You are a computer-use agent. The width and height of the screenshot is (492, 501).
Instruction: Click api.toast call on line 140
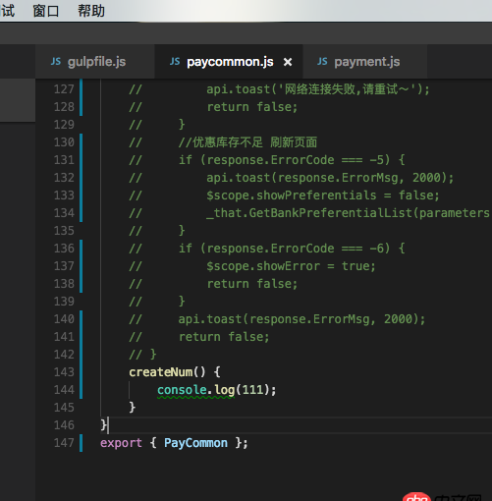click(x=301, y=319)
